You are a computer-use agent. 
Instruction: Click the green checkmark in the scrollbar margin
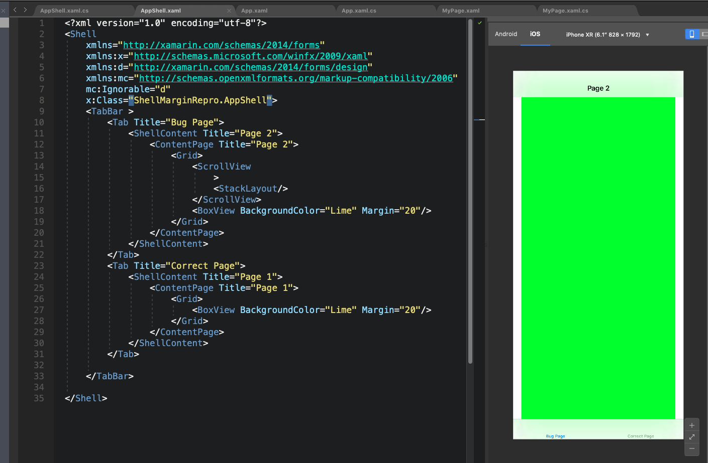coord(479,22)
